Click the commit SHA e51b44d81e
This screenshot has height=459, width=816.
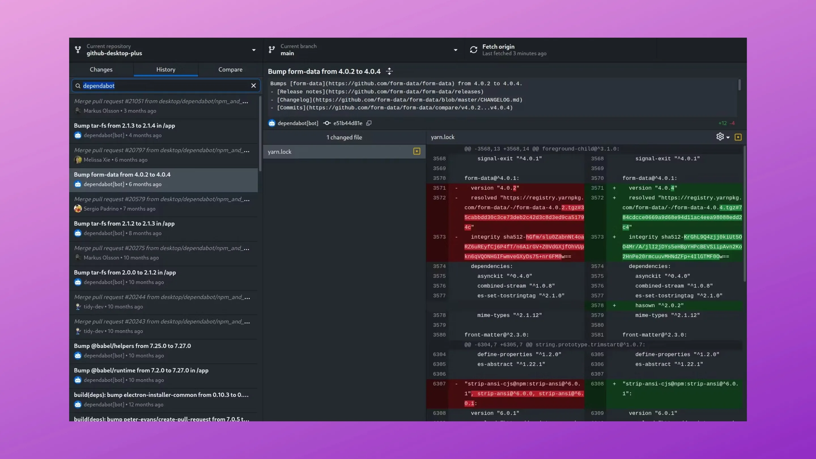(348, 123)
